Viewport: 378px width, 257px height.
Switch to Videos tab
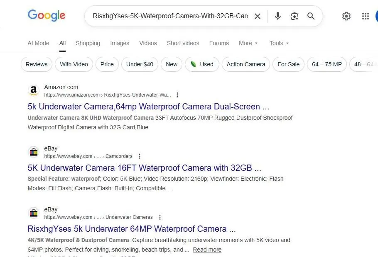click(148, 43)
